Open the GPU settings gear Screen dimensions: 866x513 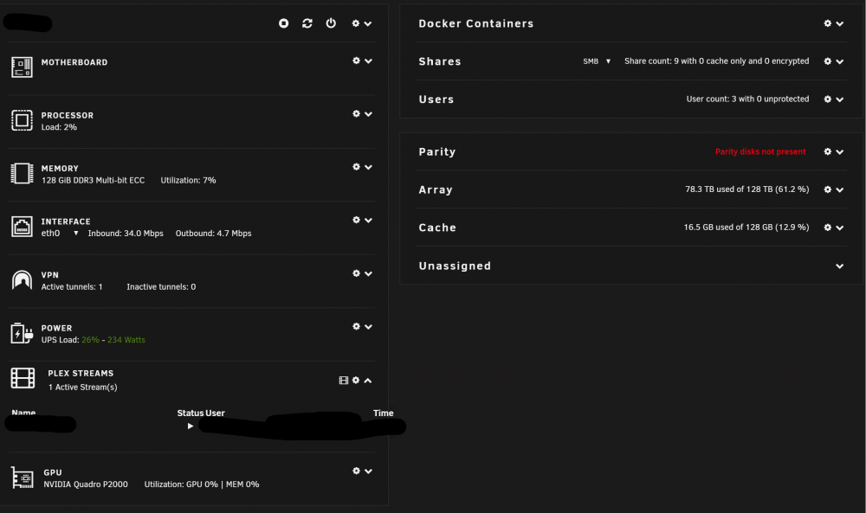pyautogui.click(x=356, y=471)
